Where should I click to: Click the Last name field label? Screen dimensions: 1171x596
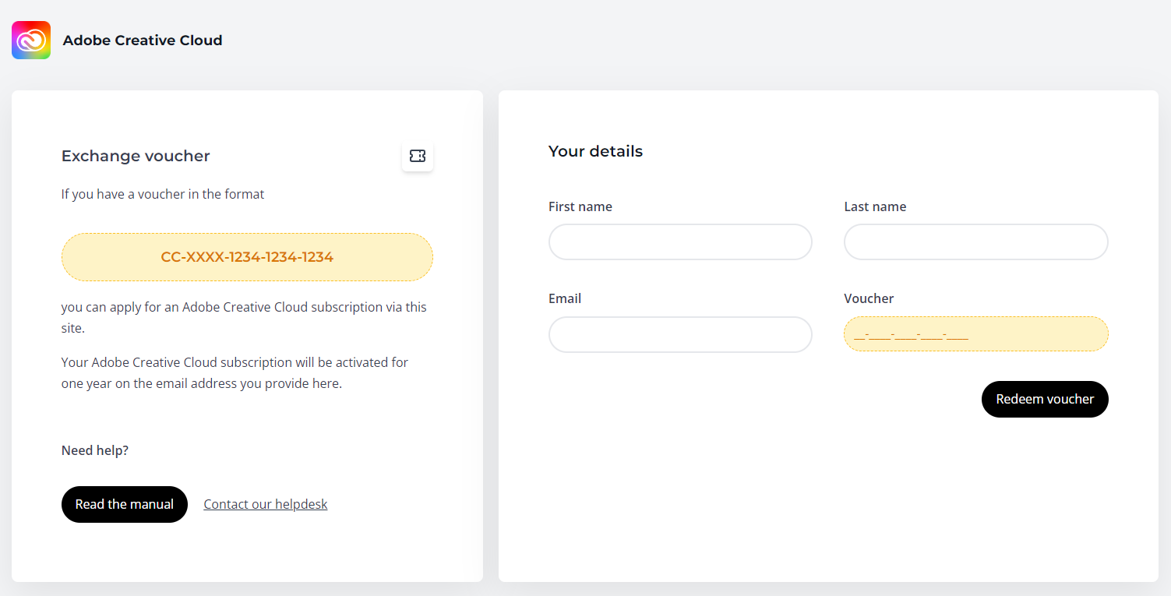(875, 206)
